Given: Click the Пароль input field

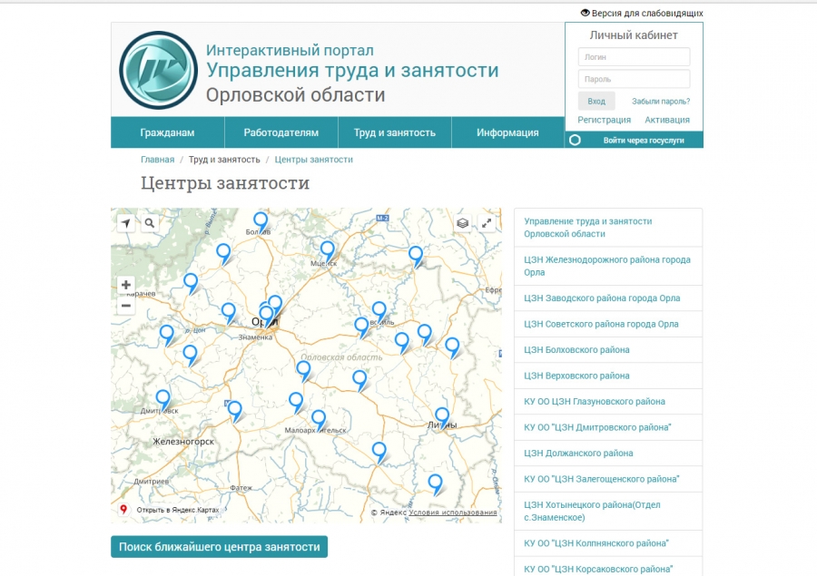Looking at the screenshot, I should 635,79.
